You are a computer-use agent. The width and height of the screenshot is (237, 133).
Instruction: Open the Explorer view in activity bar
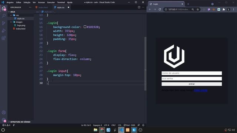click(x=4, y=8)
